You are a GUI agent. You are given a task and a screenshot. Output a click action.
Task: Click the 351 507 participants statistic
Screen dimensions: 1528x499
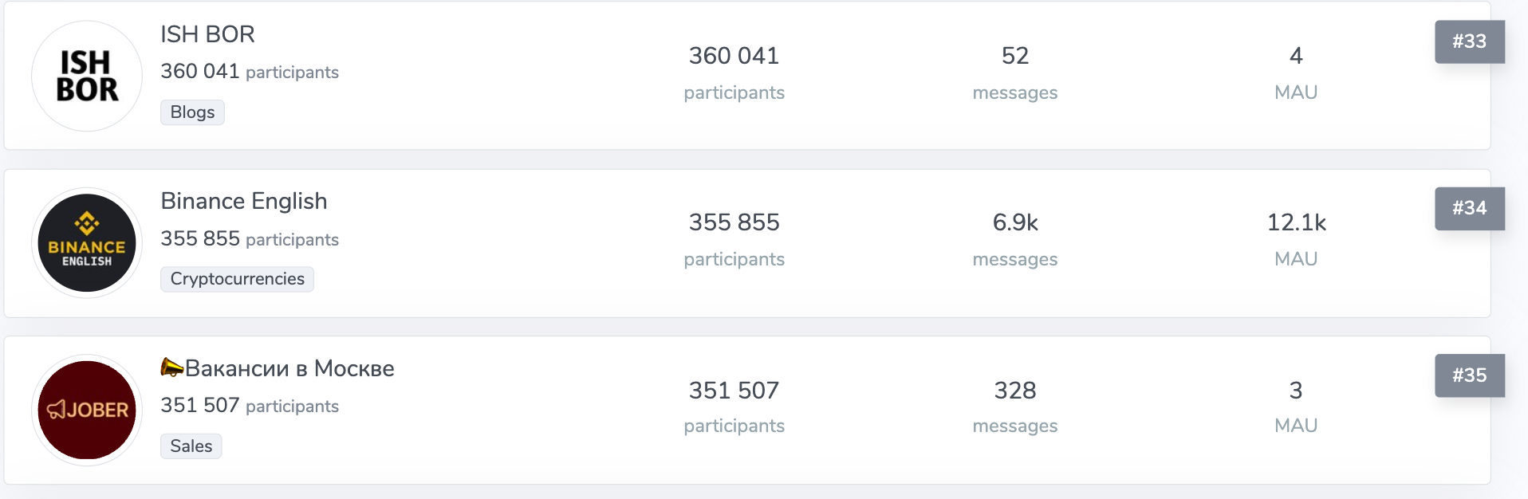(734, 407)
